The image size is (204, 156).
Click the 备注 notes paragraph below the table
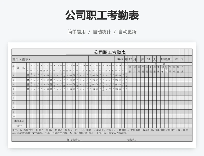pyautogui.click(x=102, y=132)
